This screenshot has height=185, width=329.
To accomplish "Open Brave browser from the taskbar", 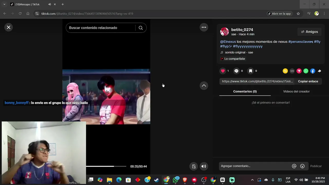I will (185, 180).
